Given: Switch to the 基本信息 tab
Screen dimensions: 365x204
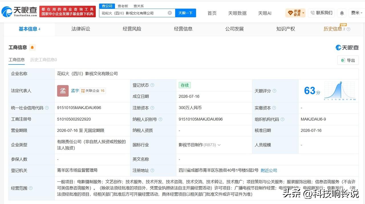Looking at the screenshot, I should click(29, 29).
